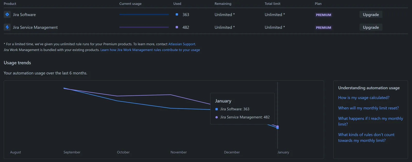Upgrade the Jira Software plan
The image size is (412, 162).
371,15
